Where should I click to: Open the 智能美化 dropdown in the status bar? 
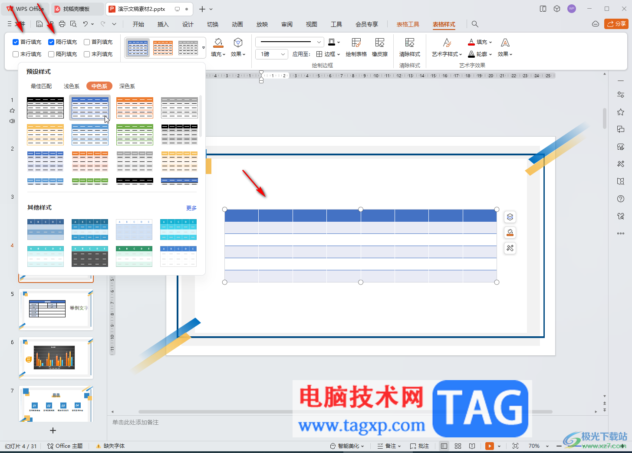[347, 446]
